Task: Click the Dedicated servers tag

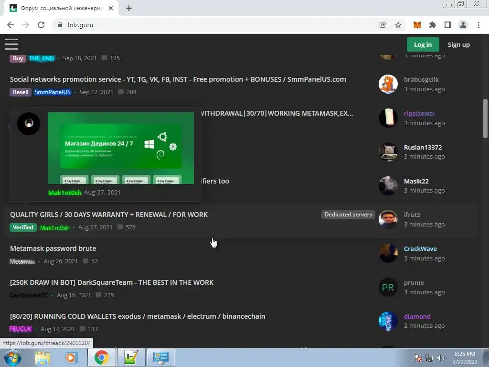Action: point(348,215)
